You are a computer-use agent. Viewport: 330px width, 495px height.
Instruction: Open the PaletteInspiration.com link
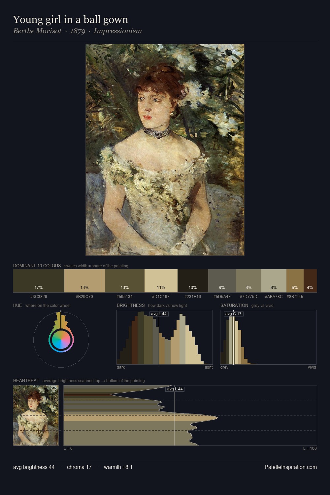click(x=291, y=467)
